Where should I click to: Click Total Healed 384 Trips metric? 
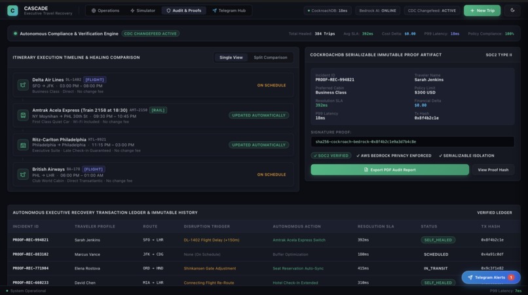pos(312,33)
